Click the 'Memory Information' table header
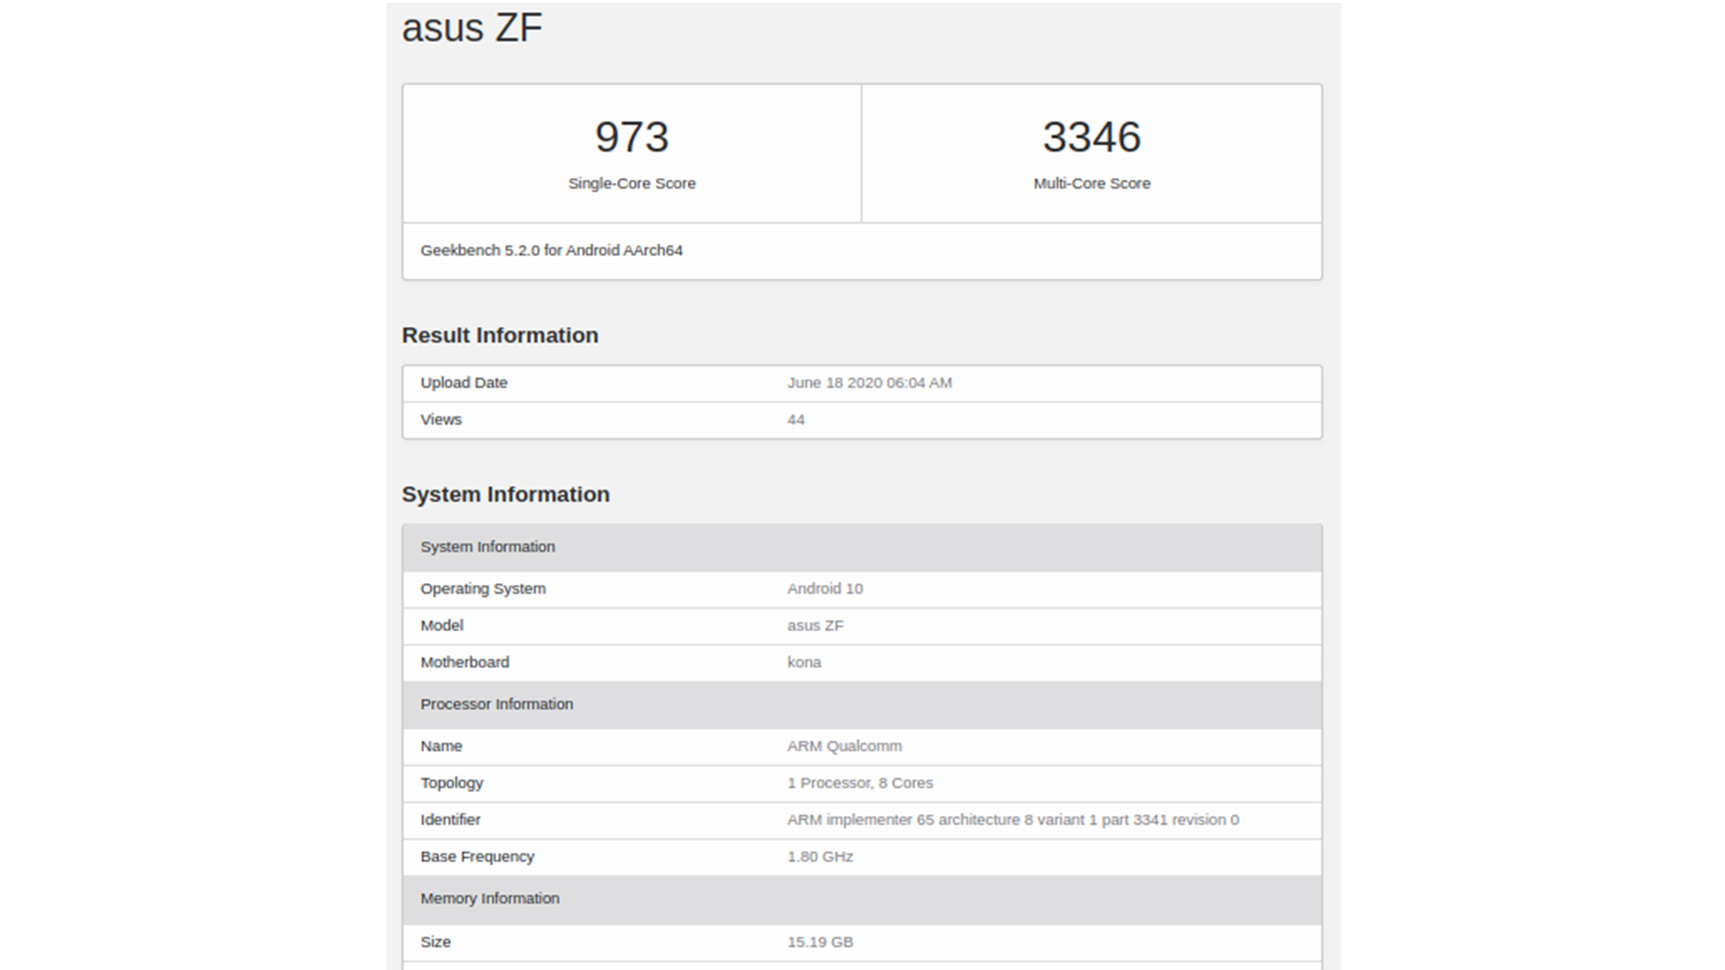The image size is (1725, 970). coord(862,898)
